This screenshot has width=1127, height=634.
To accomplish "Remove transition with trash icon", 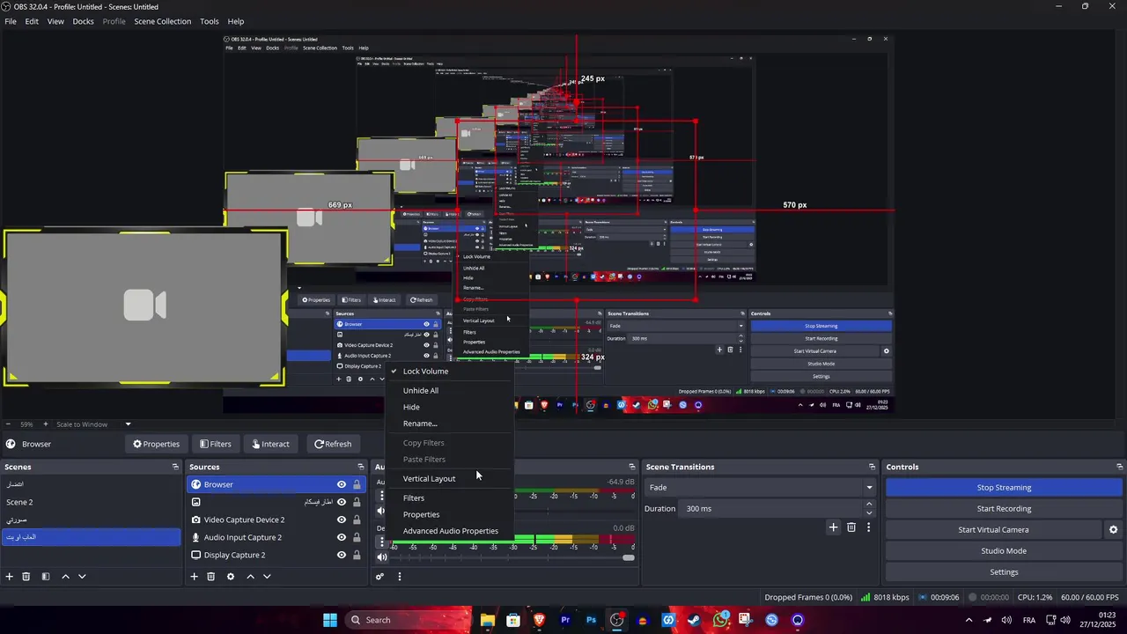I will pyautogui.click(x=851, y=527).
